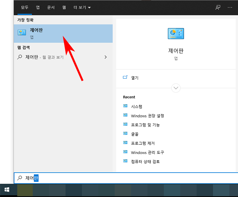Expand more actions with the circular chevron
This screenshot has width=238, height=197.
[176, 88]
